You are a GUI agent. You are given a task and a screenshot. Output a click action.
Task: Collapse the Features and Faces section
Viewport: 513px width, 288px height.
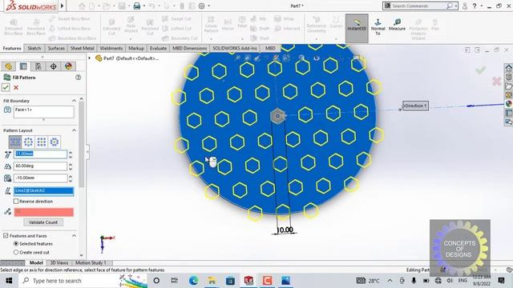(x=74, y=236)
